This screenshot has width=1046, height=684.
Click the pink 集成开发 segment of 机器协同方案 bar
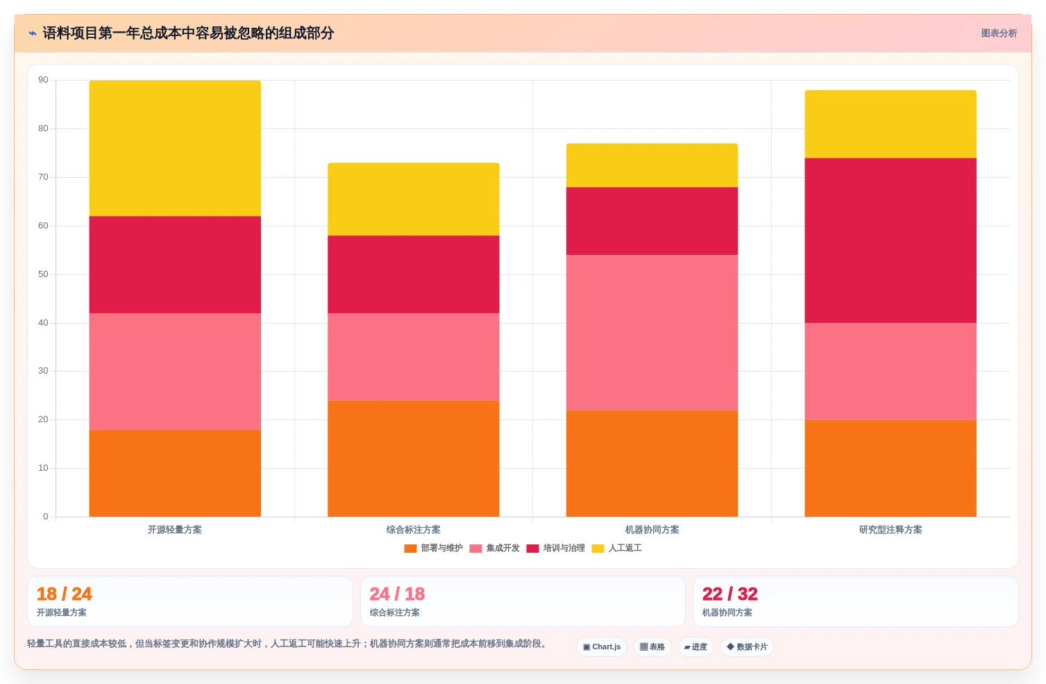click(652, 333)
